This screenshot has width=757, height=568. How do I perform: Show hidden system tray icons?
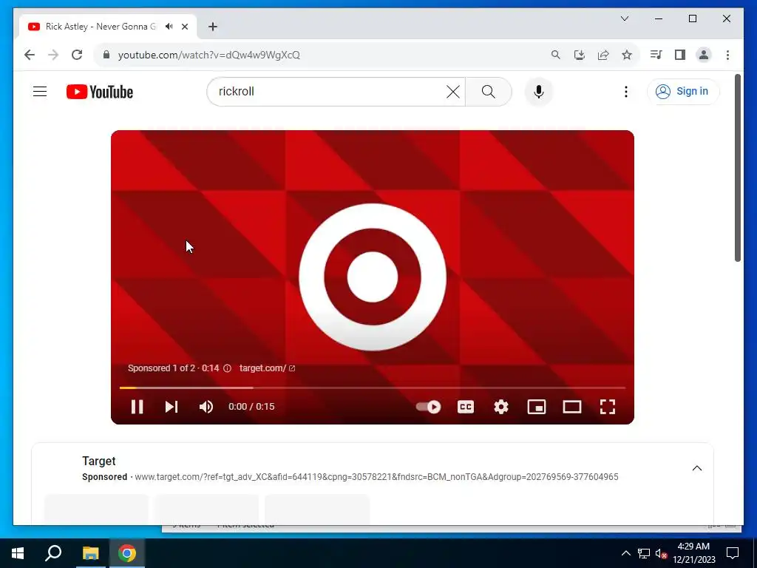coord(625,553)
